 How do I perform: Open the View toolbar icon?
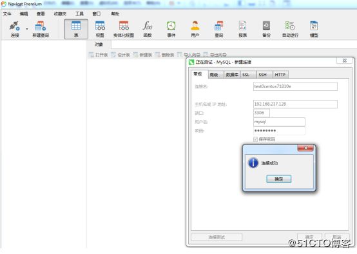click(x=100, y=29)
